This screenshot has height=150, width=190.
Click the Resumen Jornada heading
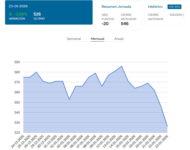coord(116,7)
